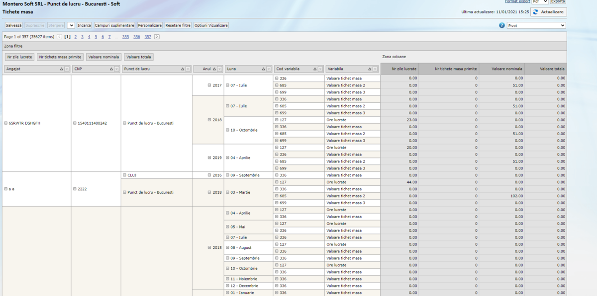Click the Actualizare refresh button
This screenshot has width=597, height=296.
[x=548, y=12]
